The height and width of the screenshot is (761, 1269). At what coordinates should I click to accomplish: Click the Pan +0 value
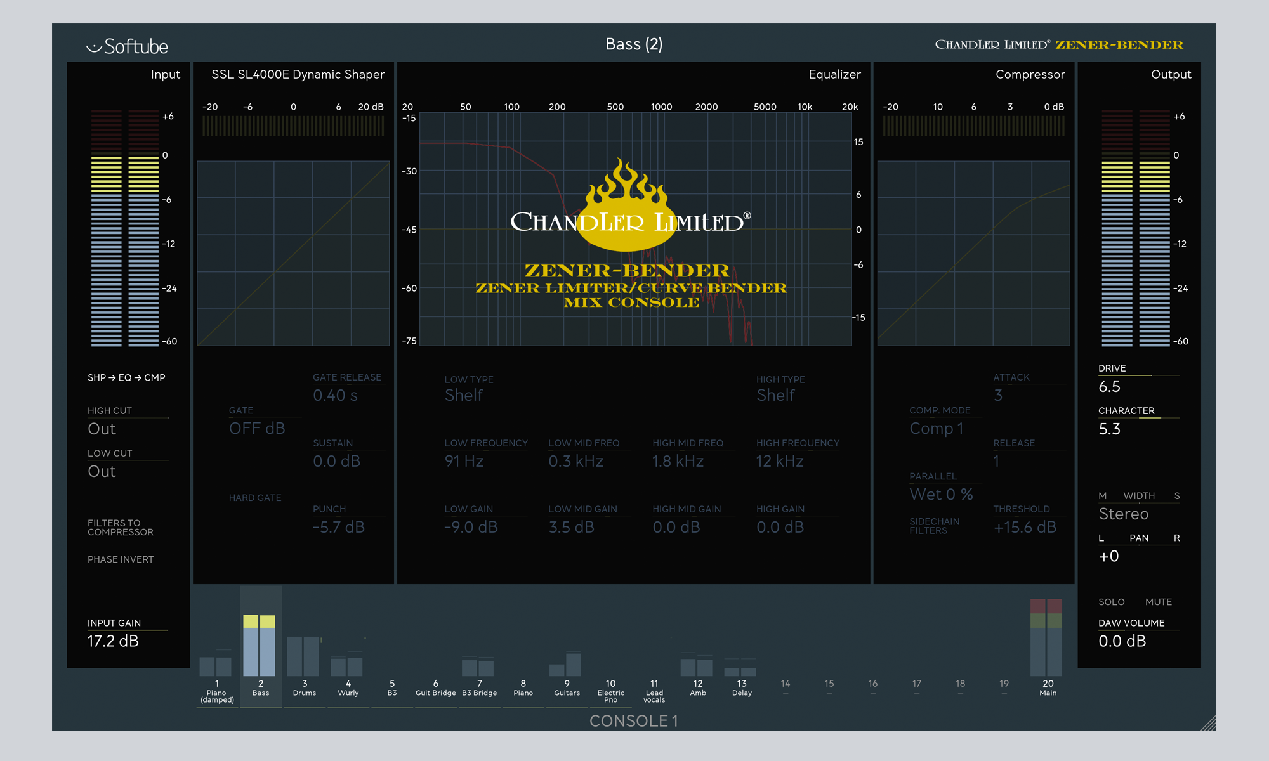tap(1109, 557)
